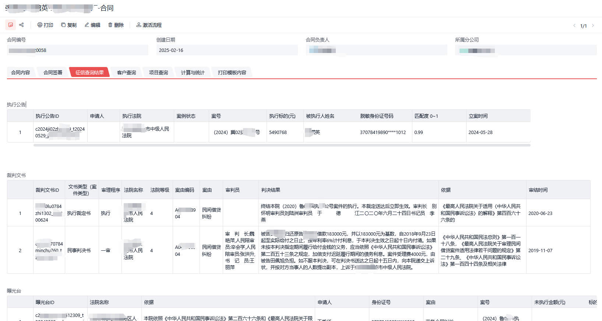Click the 执行公告 table horizontal scrollbar
This screenshot has width=602, height=321.
point(282,145)
